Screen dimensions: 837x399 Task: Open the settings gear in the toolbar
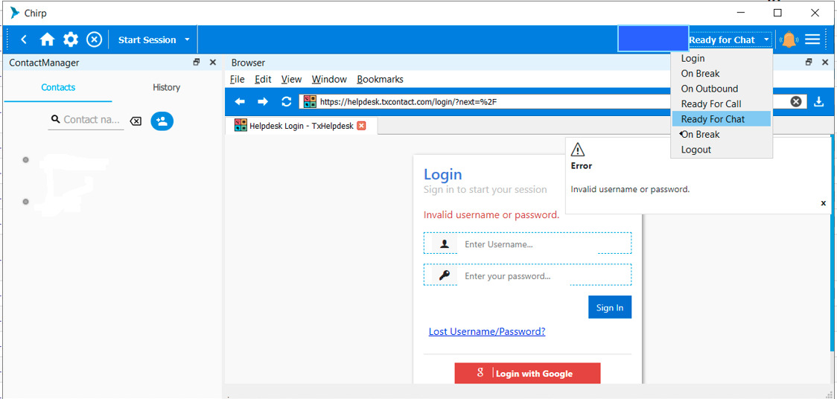pos(71,39)
